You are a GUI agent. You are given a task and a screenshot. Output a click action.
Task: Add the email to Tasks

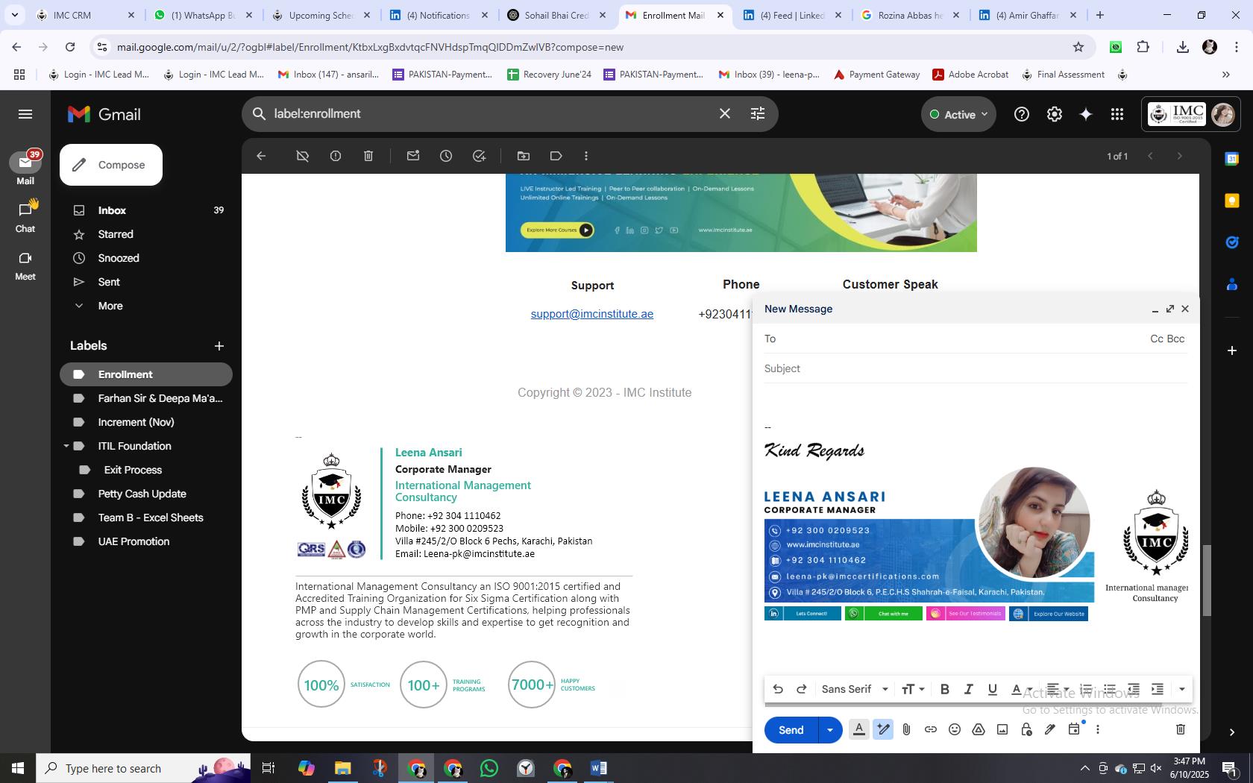(479, 156)
